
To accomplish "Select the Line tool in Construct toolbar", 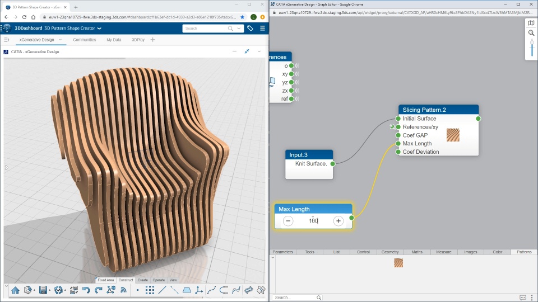I will point(162,290).
